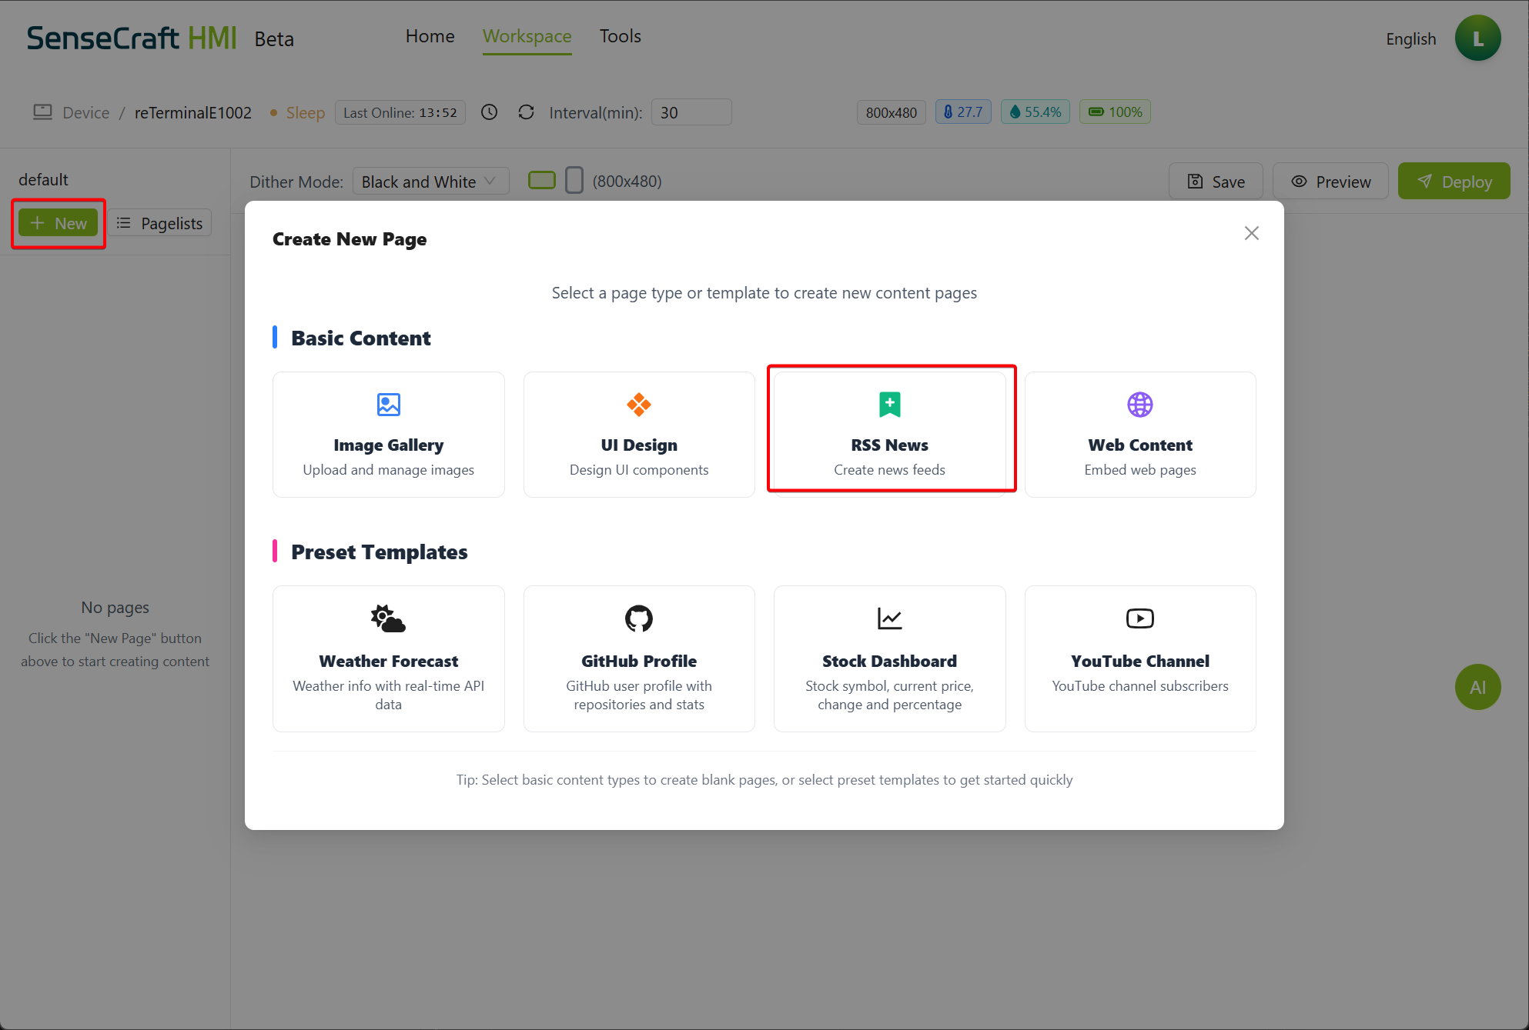Click the Weather Forecast sun-cloud icon
Image resolution: width=1529 pixels, height=1030 pixels.
tap(388, 618)
